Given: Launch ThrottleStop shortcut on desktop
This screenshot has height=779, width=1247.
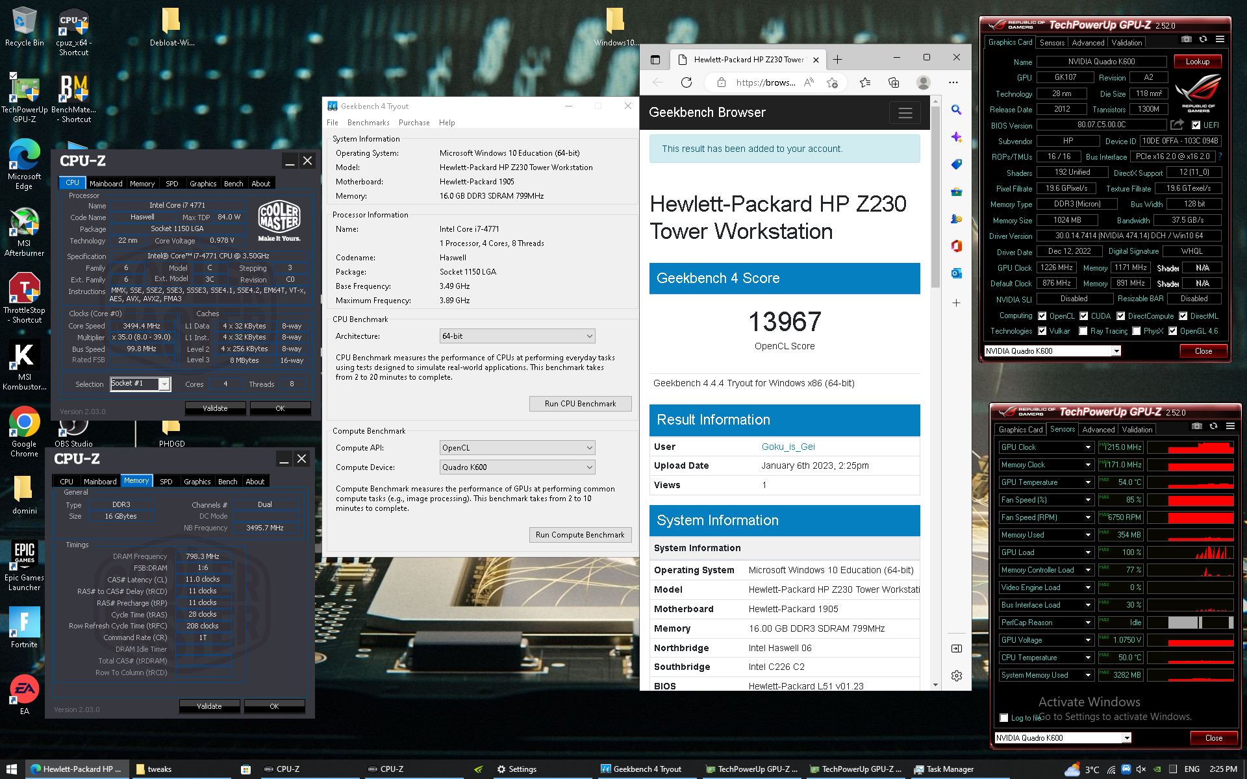Looking at the screenshot, I should coord(25,299).
